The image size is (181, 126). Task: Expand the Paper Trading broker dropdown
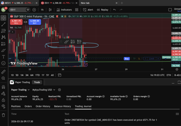pos(20,90)
